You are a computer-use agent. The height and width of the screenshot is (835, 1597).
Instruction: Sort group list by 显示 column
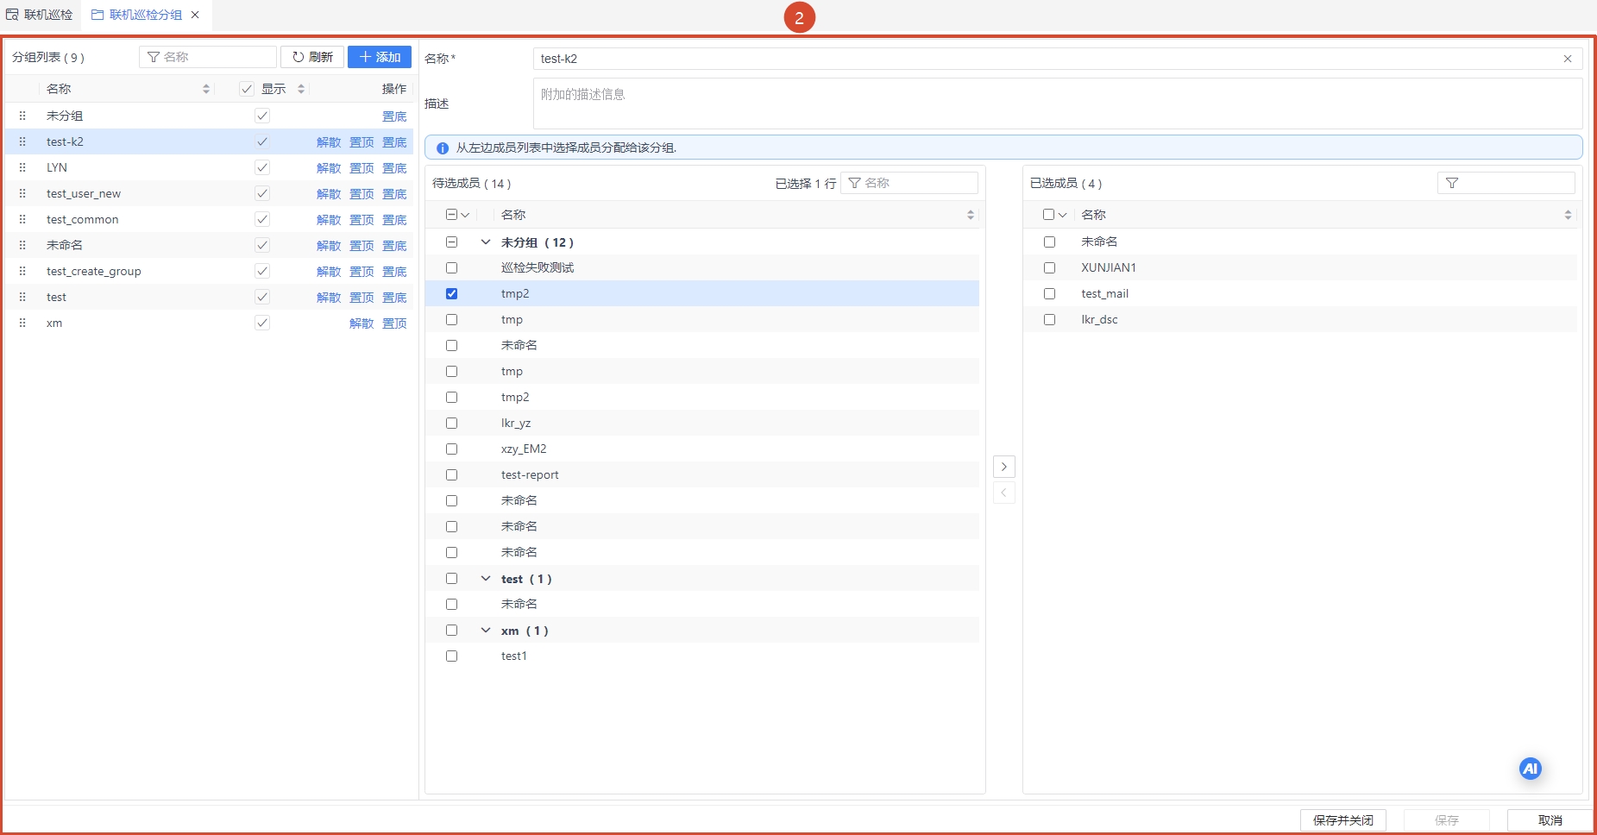point(301,89)
